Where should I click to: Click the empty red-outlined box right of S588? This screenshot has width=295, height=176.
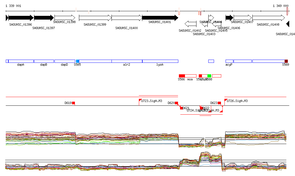click(x=217, y=76)
